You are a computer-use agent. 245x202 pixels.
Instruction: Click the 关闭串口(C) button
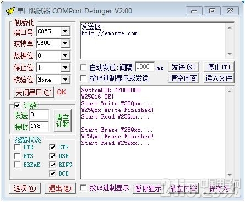[34, 92]
